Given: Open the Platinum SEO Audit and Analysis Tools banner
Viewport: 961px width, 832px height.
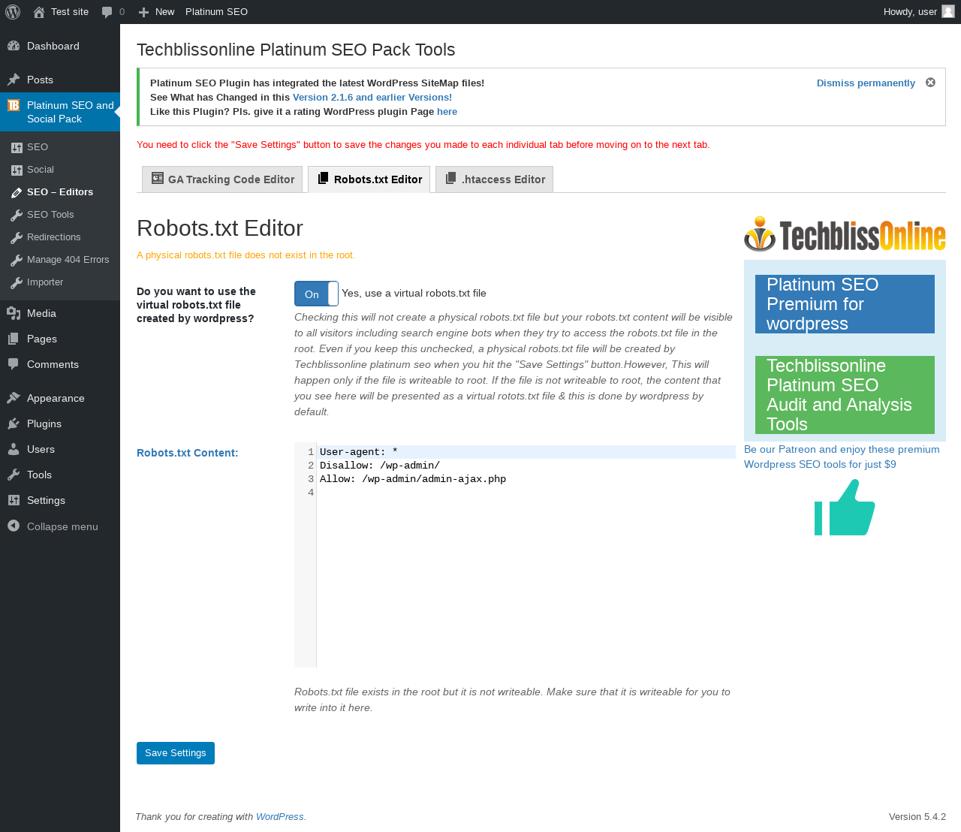Looking at the screenshot, I should [845, 395].
